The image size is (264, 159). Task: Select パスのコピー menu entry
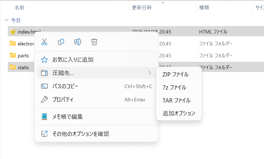(x=96, y=86)
